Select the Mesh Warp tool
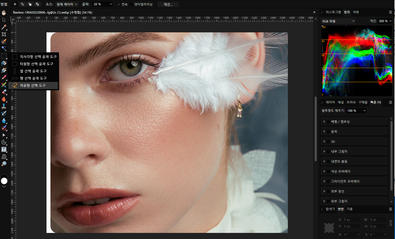The width and height of the screenshot is (395, 239). pos(4,157)
